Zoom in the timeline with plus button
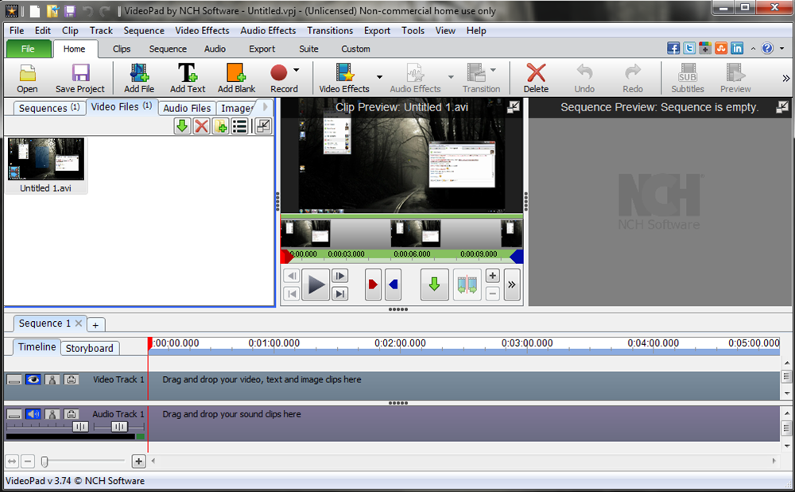 click(x=138, y=460)
